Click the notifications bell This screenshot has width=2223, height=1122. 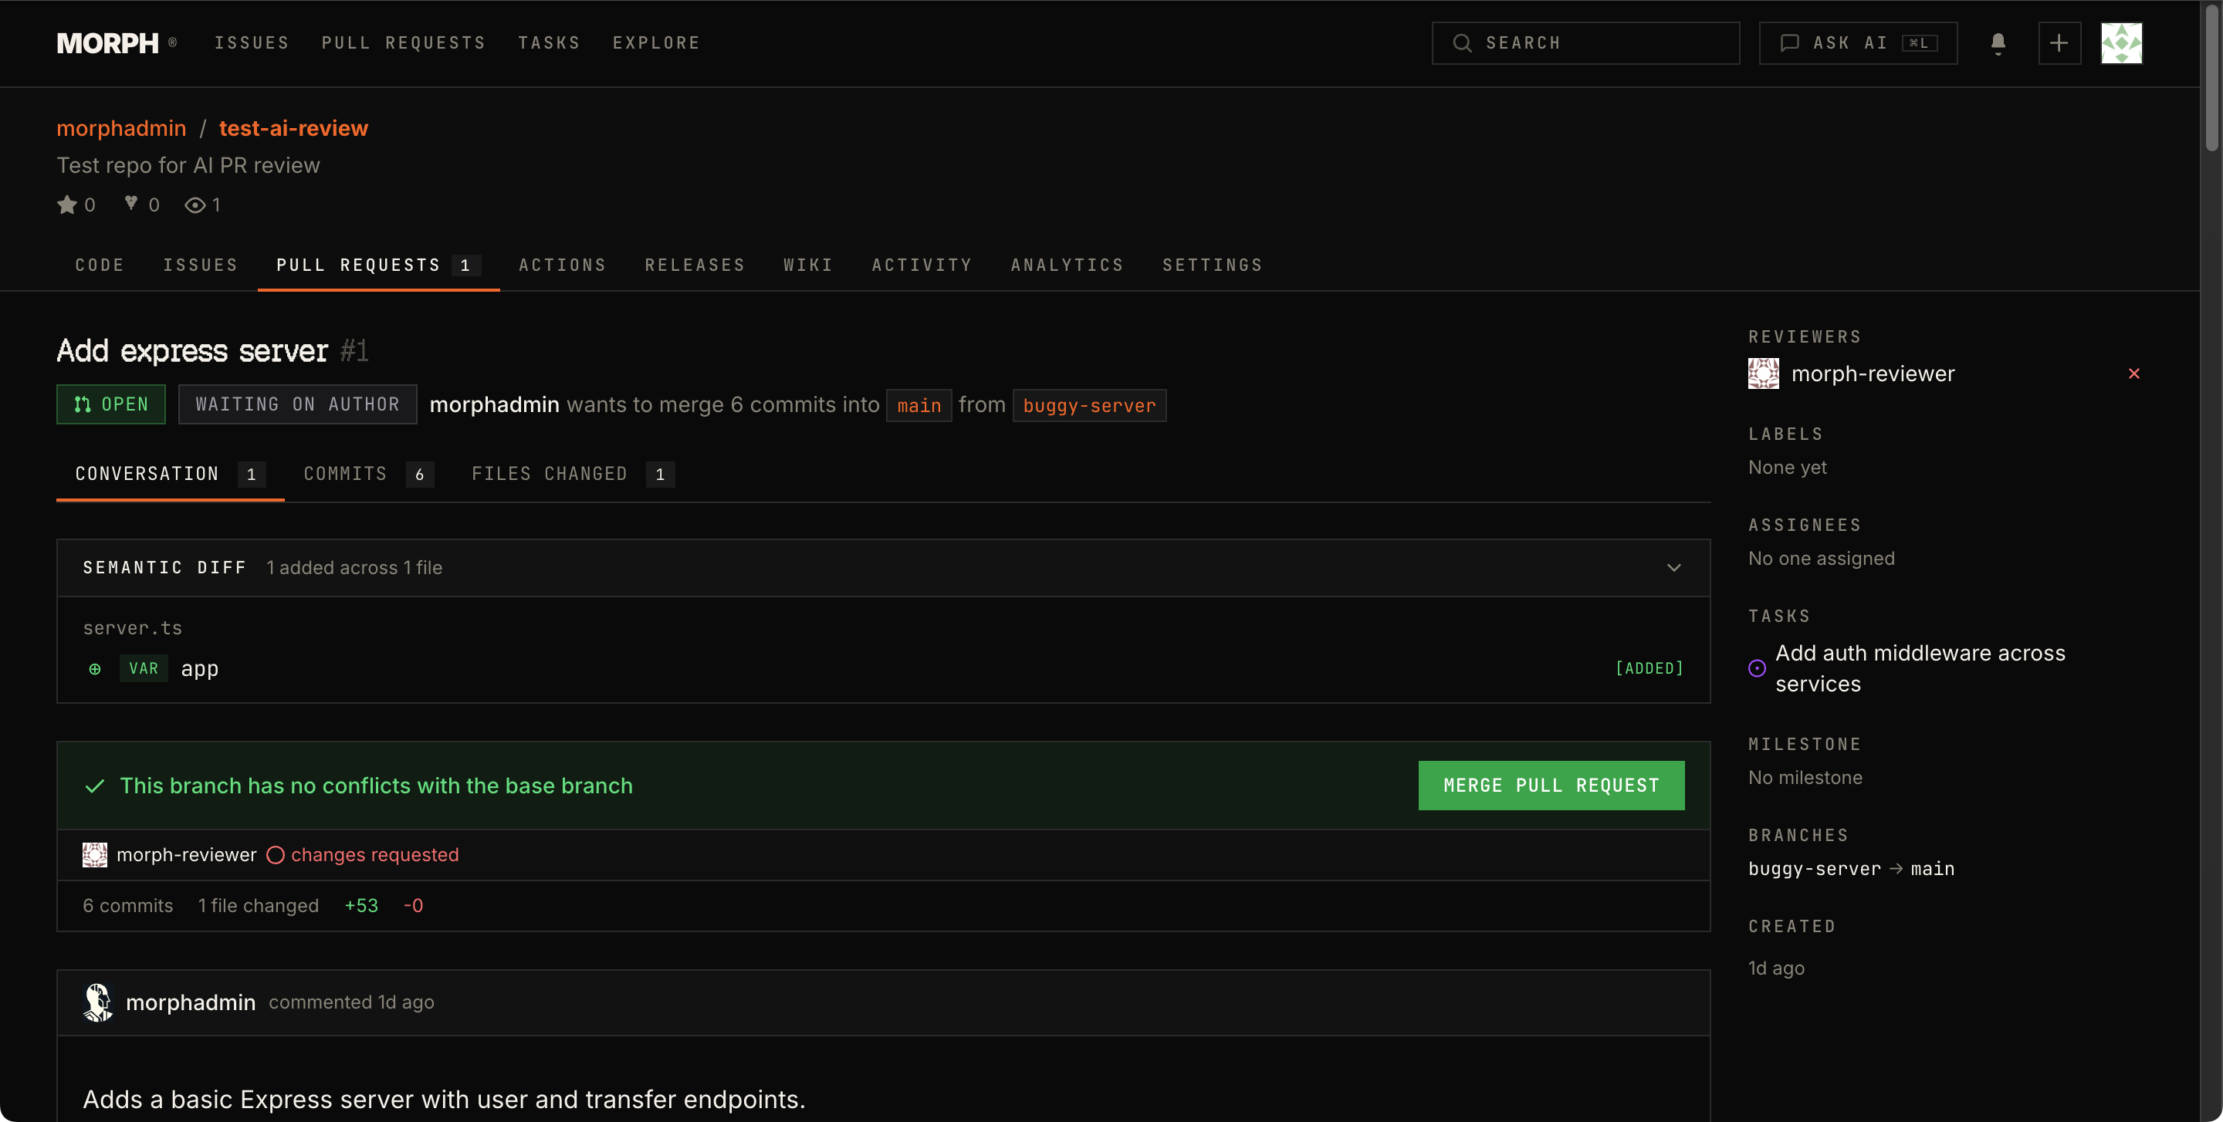[x=1998, y=42]
